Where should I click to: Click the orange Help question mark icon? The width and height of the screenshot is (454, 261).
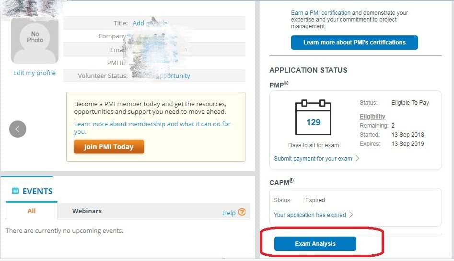(242, 212)
